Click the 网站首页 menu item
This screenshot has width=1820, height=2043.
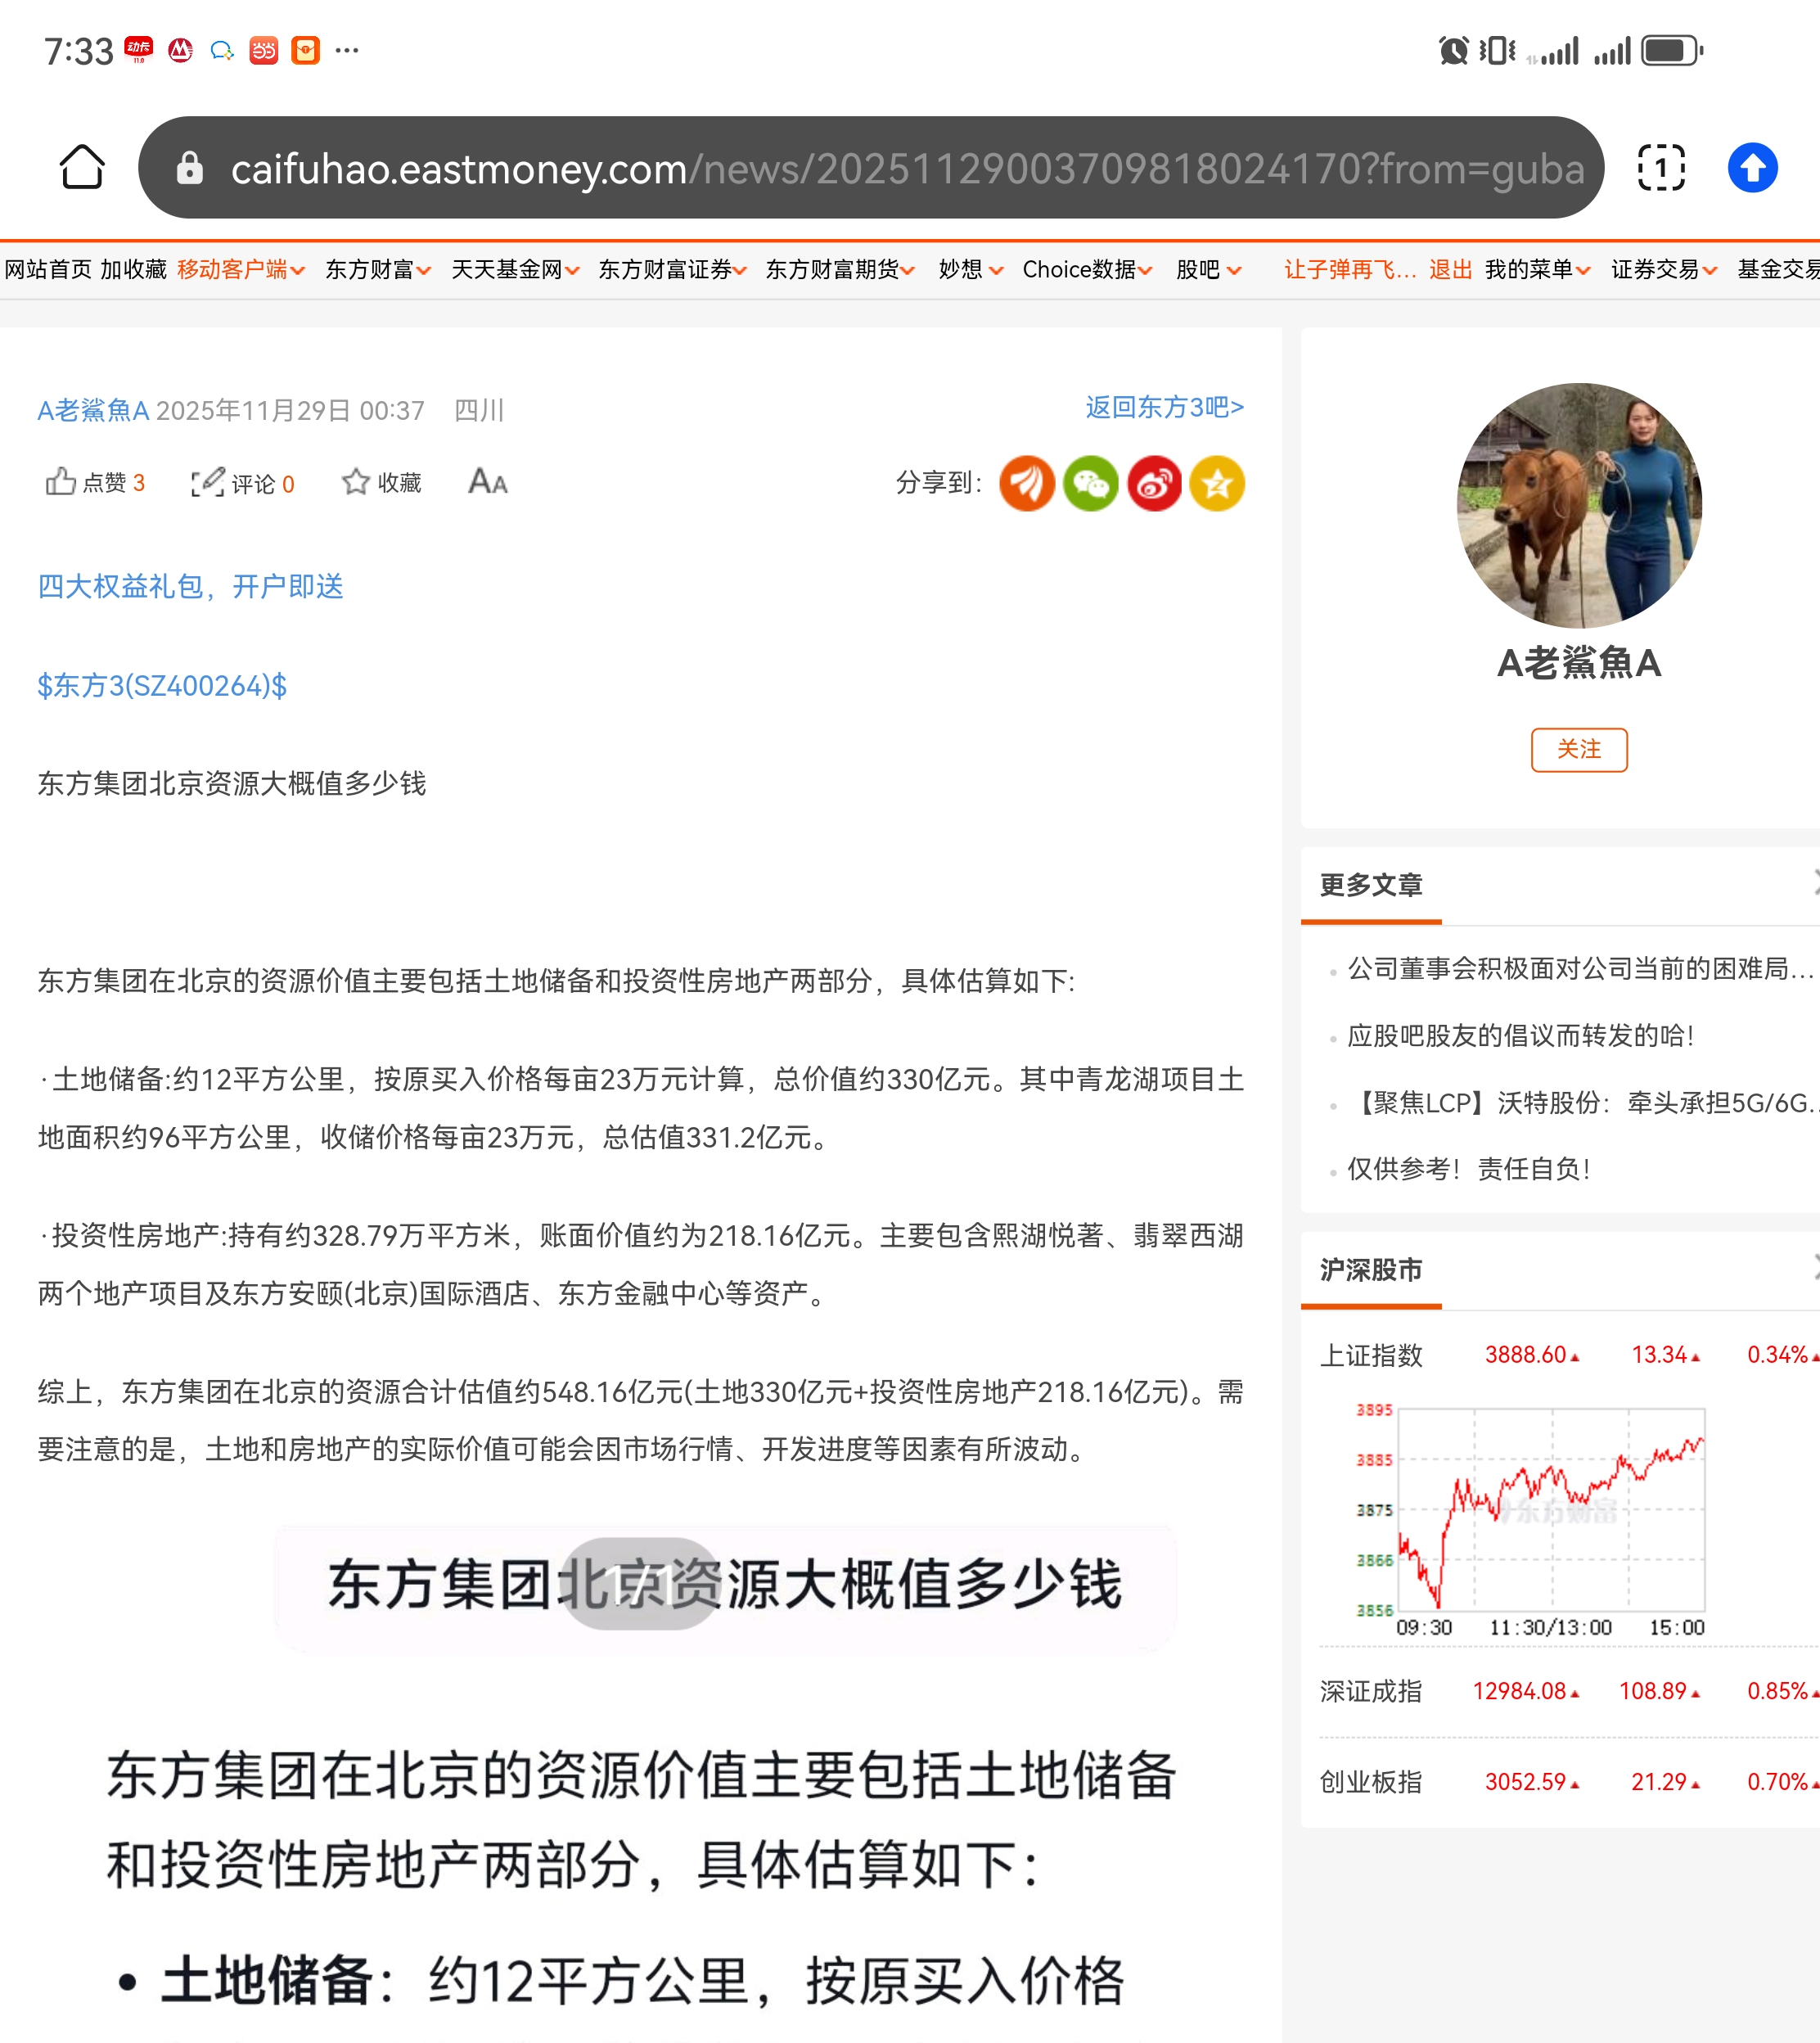click(x=48, y=270)
